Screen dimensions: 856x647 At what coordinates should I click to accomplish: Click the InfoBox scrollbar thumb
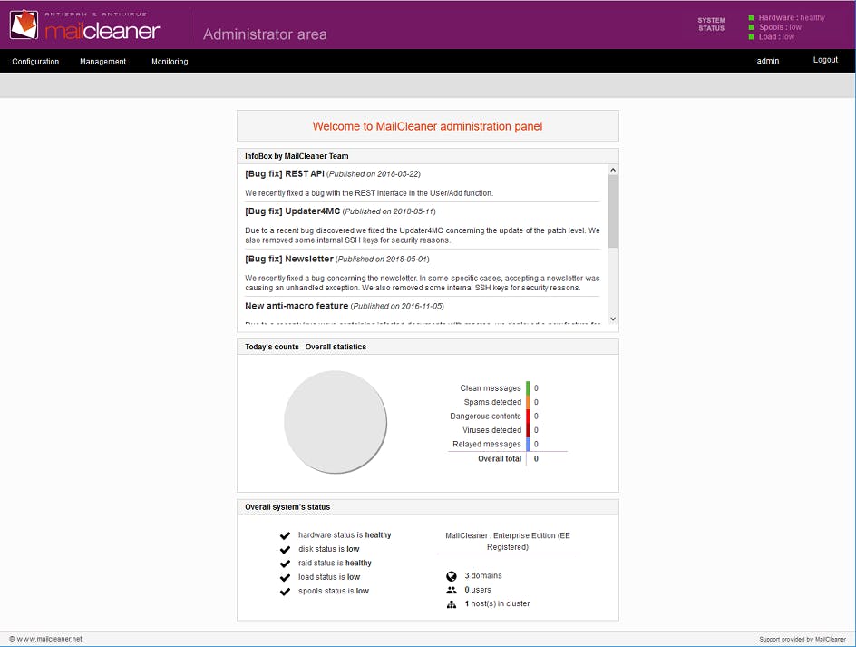(613, 211)
